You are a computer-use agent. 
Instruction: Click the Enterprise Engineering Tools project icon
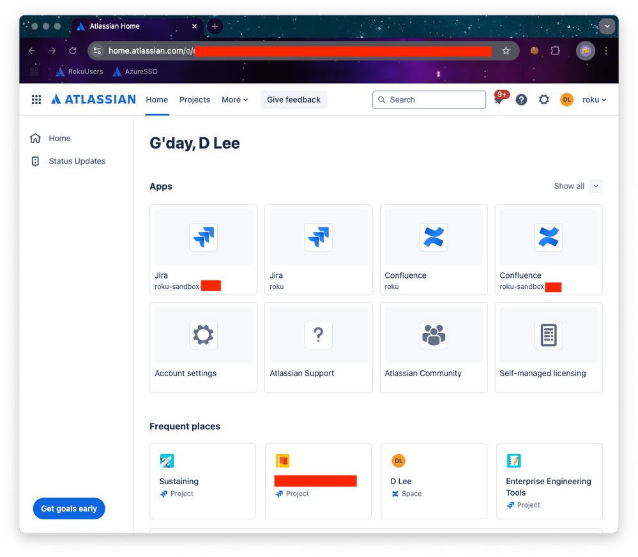pyautogui.click(x=514, y=461)
